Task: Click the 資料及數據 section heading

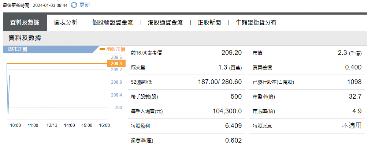Action: 25,38
